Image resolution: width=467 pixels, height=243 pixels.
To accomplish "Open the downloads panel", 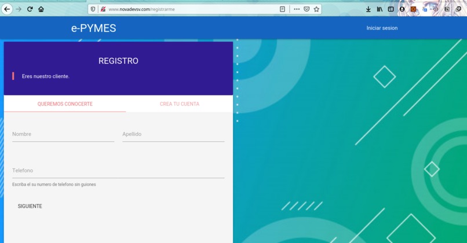I will click(369, 9).
